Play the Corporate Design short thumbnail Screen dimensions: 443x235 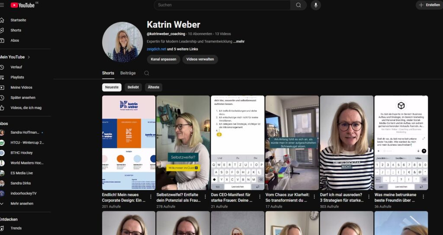click(x=128, y=143)
